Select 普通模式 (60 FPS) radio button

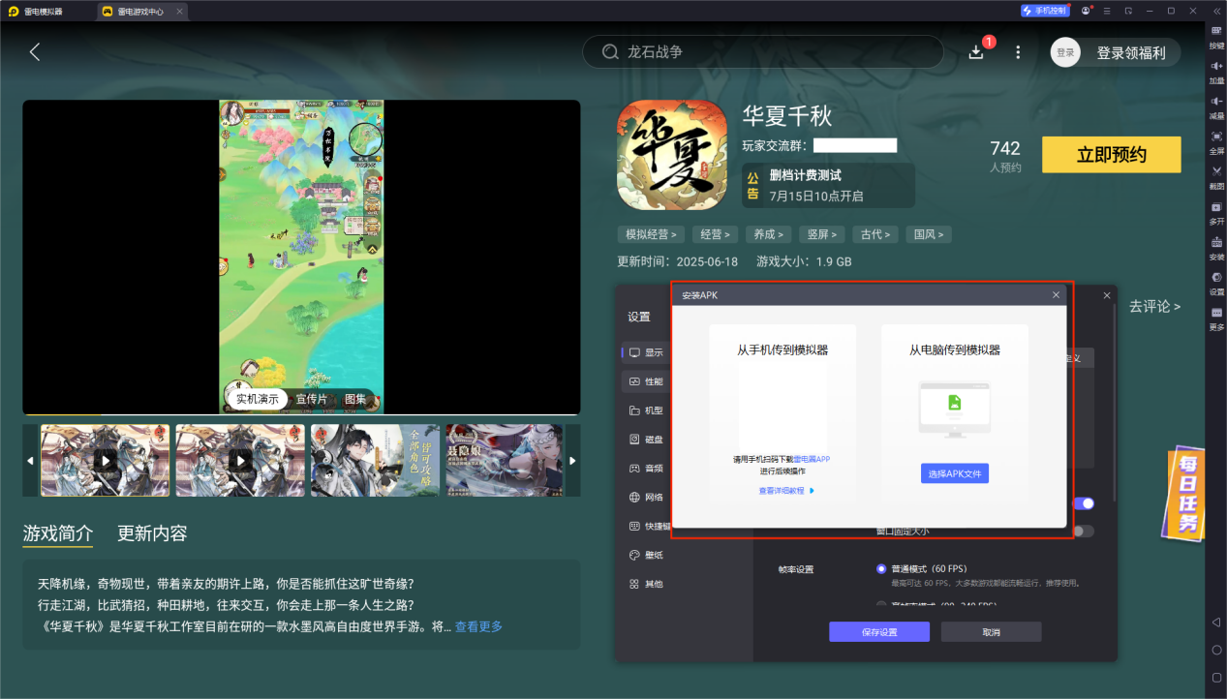[x=881, y=569]
